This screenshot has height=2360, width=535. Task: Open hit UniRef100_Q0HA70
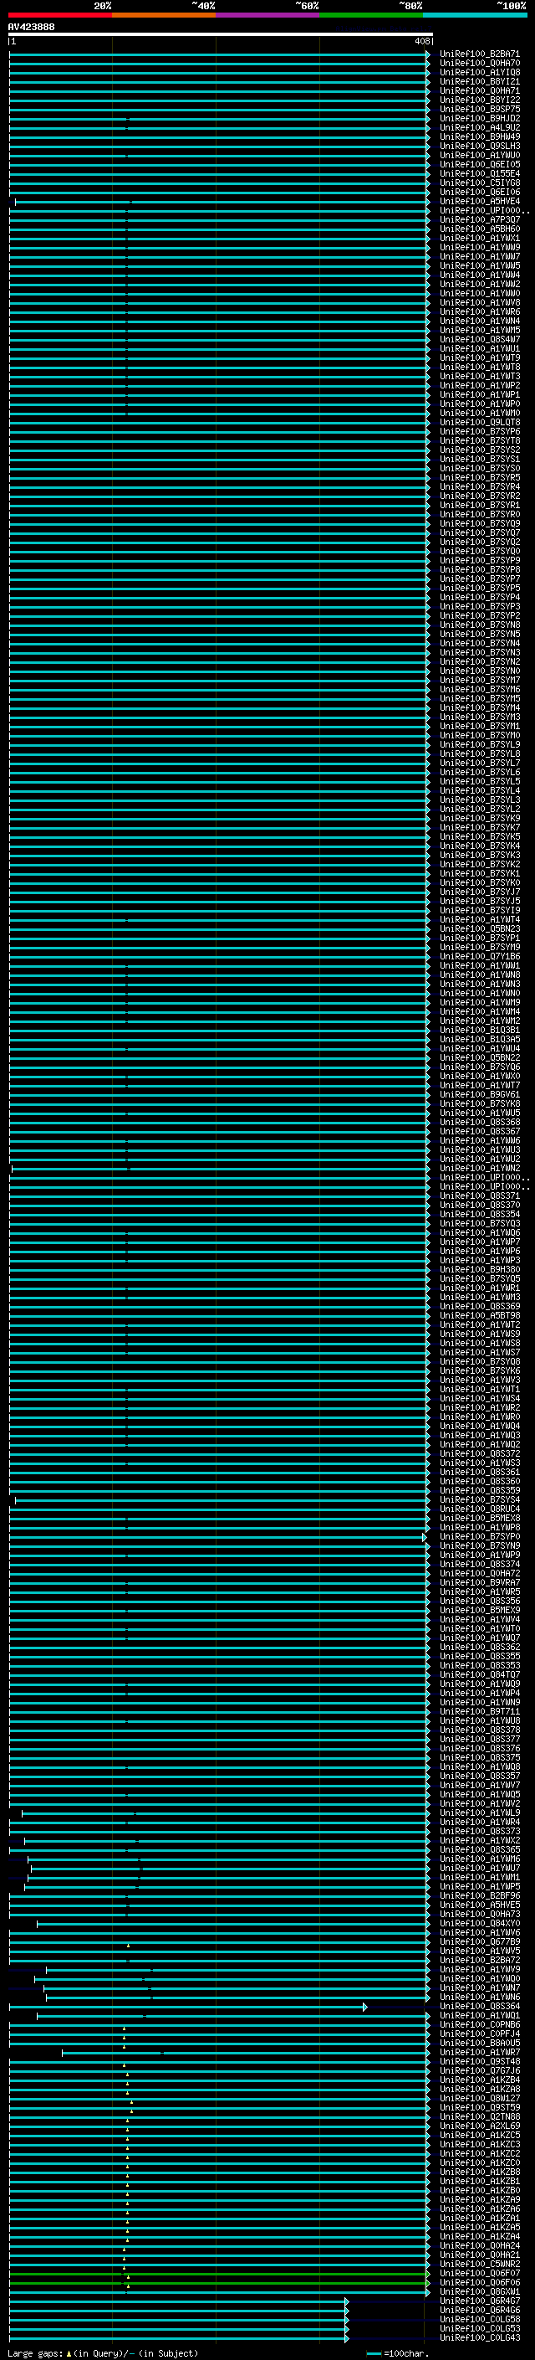[x=480, y=64]
